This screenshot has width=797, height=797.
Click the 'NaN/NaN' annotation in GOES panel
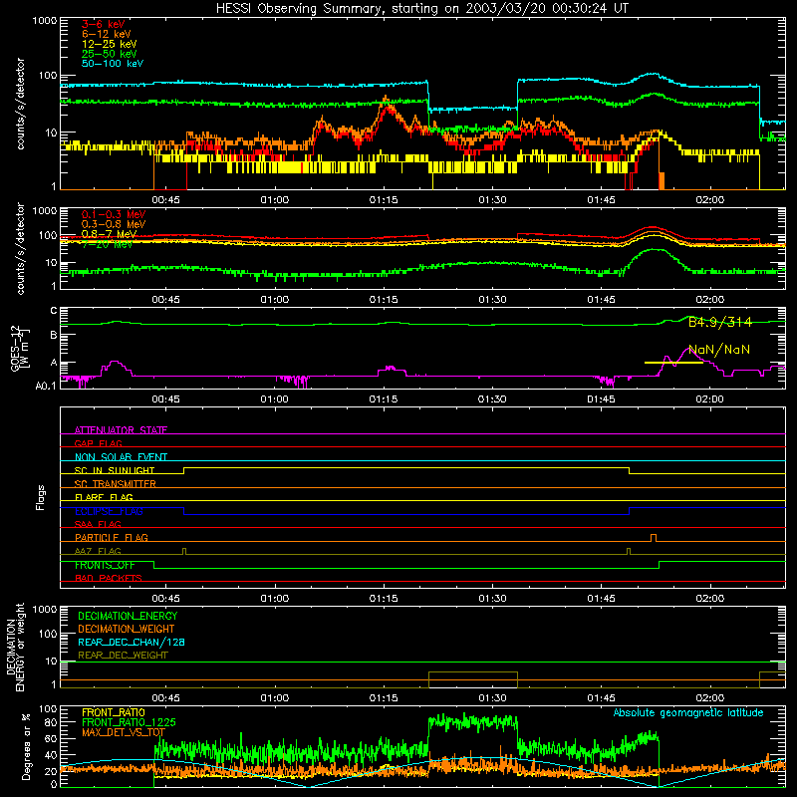[x=718, y=350]
